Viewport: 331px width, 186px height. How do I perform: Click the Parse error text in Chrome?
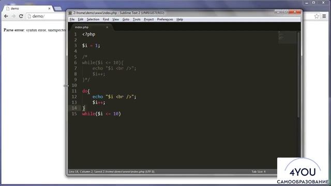pyautogui.click(x=35, y=30)
